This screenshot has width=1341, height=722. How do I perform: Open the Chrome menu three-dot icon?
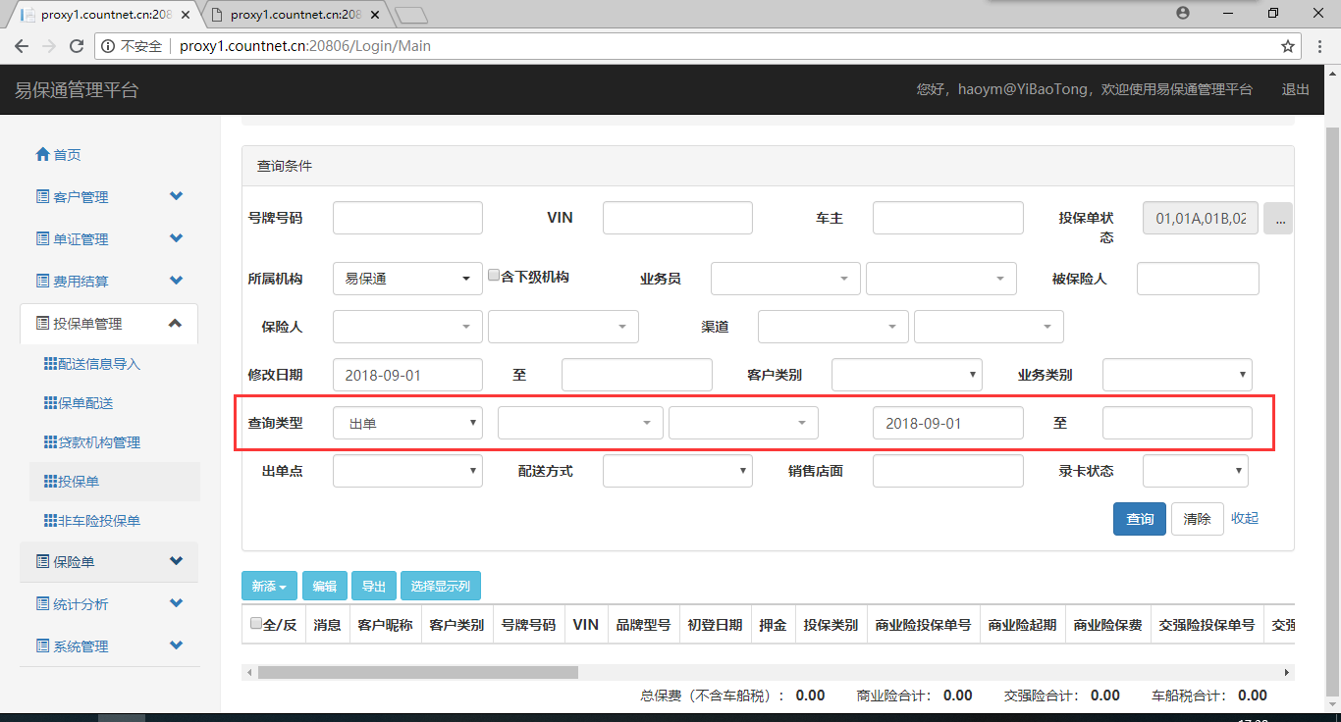(x=1320, y=46)
